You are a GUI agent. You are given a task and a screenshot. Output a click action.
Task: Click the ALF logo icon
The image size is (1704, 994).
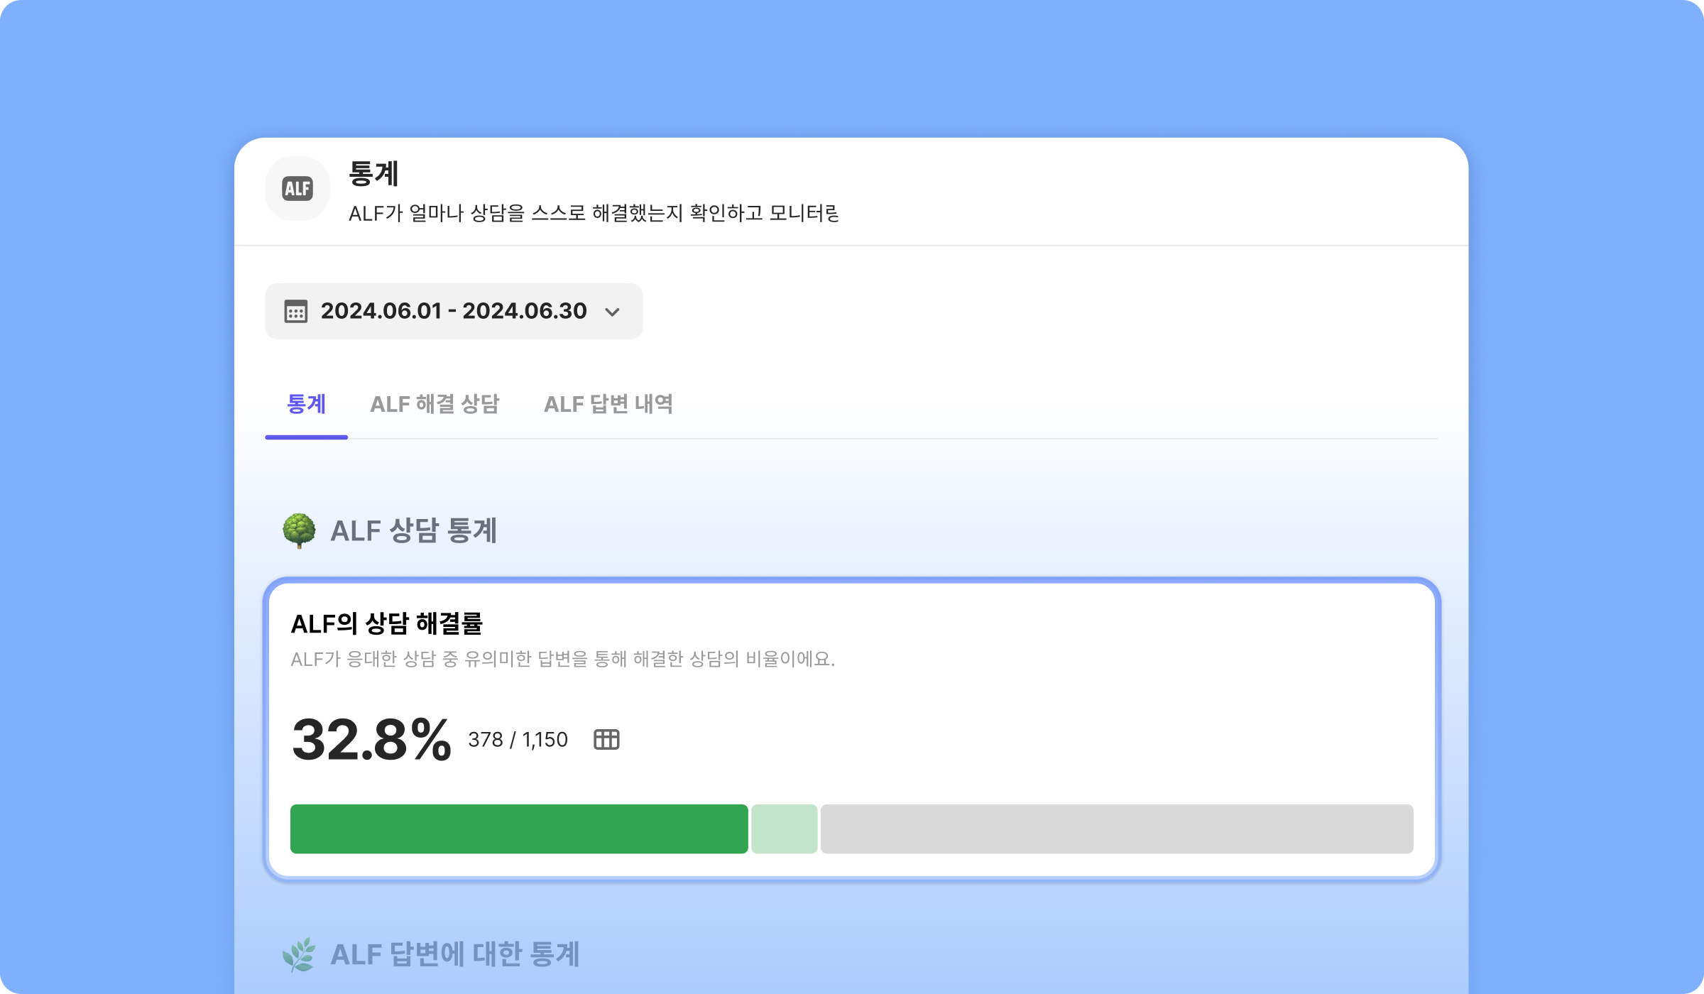(297, 189)
